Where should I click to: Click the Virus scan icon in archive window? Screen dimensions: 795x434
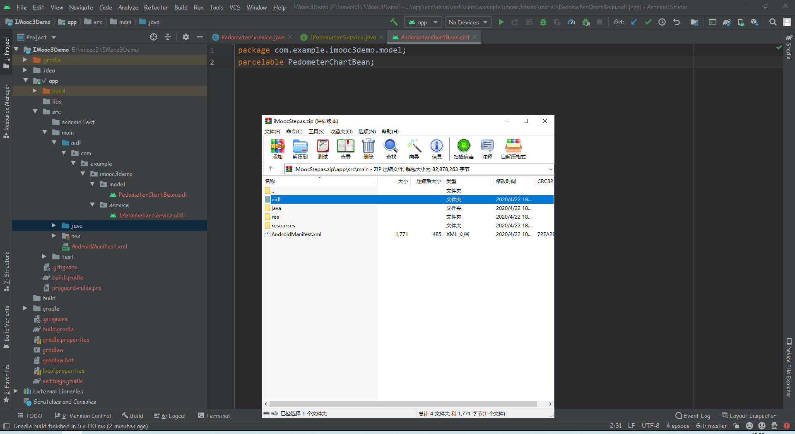coord(464,149)
